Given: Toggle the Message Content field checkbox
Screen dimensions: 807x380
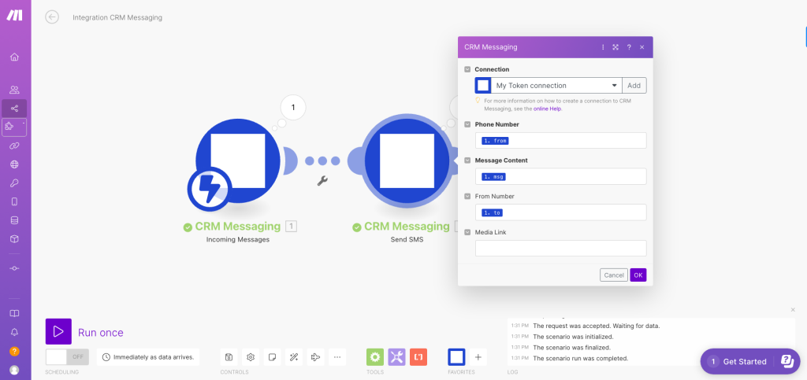Looking at the screenshot, I should 467,160.
